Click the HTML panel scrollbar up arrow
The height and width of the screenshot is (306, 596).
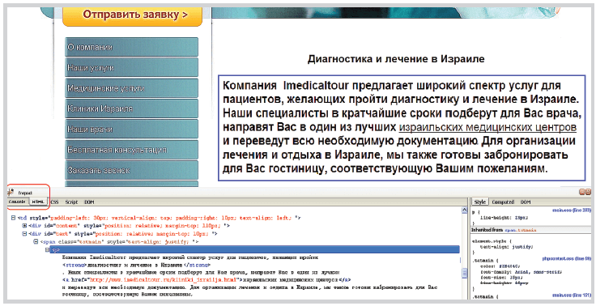coord(465,210)
